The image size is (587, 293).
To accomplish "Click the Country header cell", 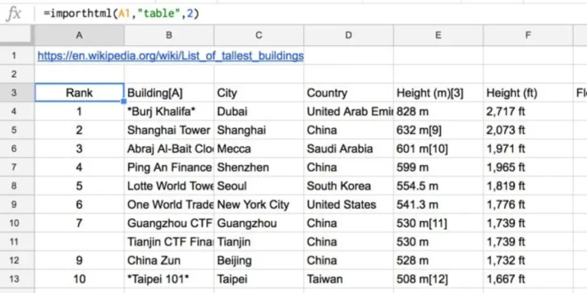I will (x=348, y=93).
